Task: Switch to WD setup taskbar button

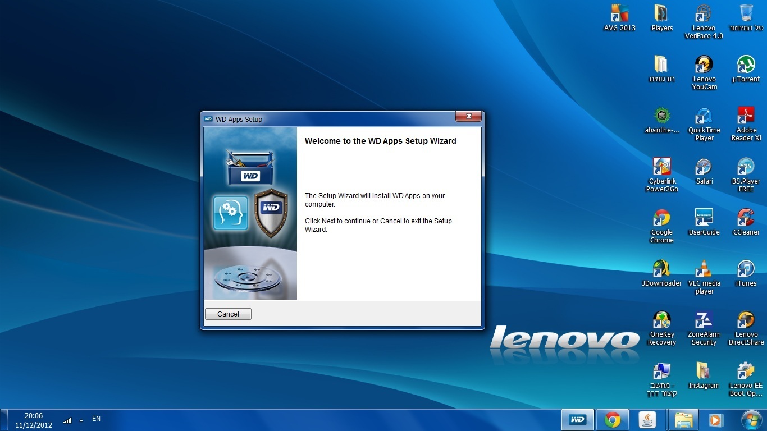Action: (x=577, y=420)
